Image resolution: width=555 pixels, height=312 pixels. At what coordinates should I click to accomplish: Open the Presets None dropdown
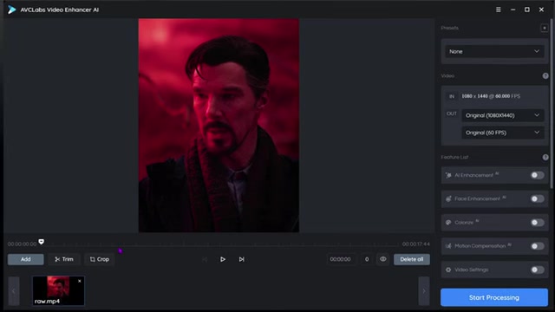click(494, 52)
